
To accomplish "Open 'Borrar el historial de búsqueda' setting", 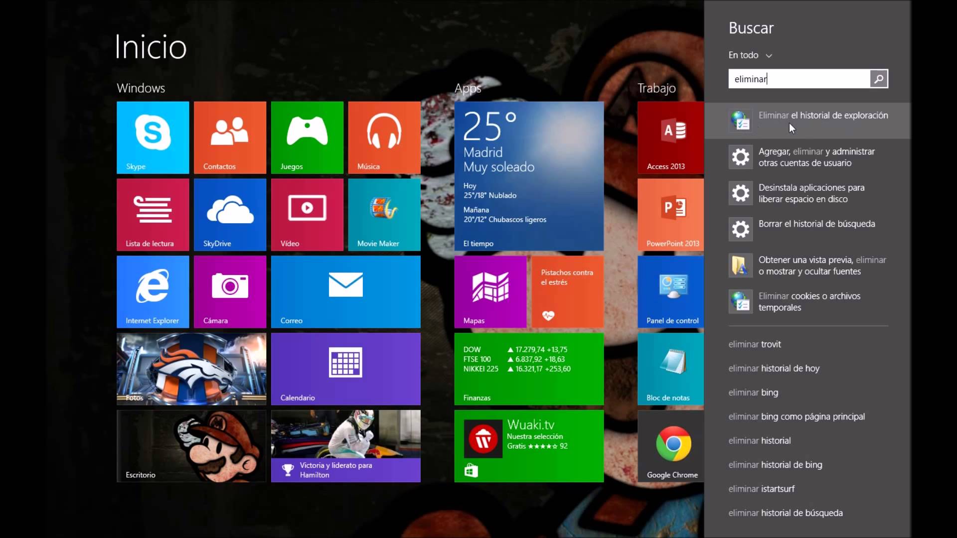I will (816, 224).
